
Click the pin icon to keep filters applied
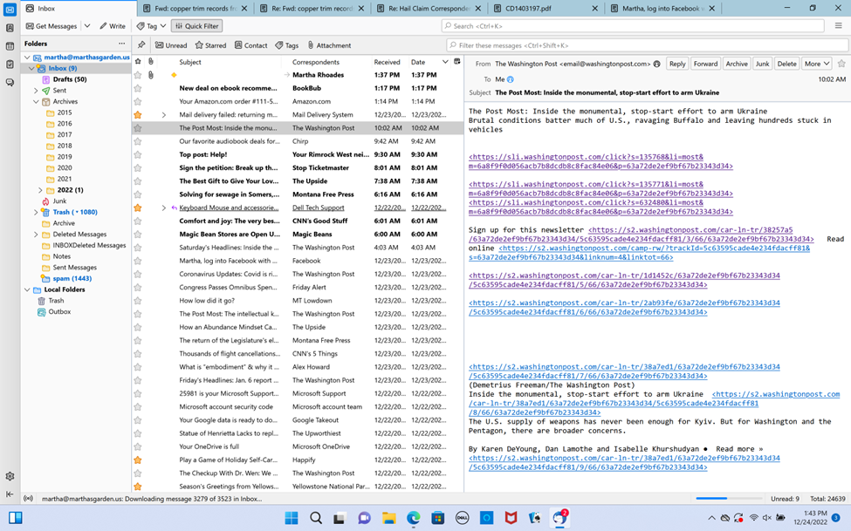click(x=141, y=45)
